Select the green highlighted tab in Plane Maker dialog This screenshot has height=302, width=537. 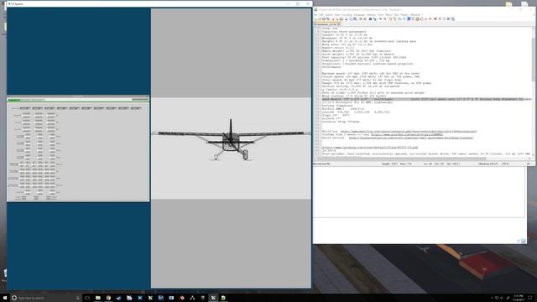coord(14,100)
